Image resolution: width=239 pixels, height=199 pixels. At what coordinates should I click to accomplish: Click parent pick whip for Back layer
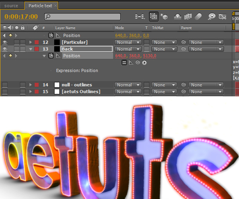[184, 49]
